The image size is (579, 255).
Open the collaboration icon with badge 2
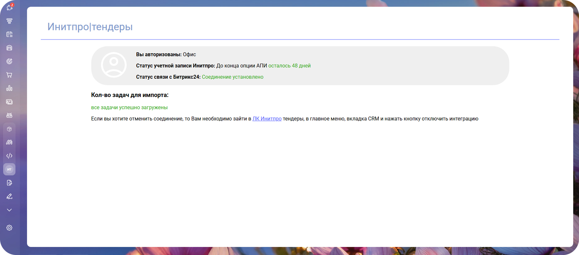10,7
